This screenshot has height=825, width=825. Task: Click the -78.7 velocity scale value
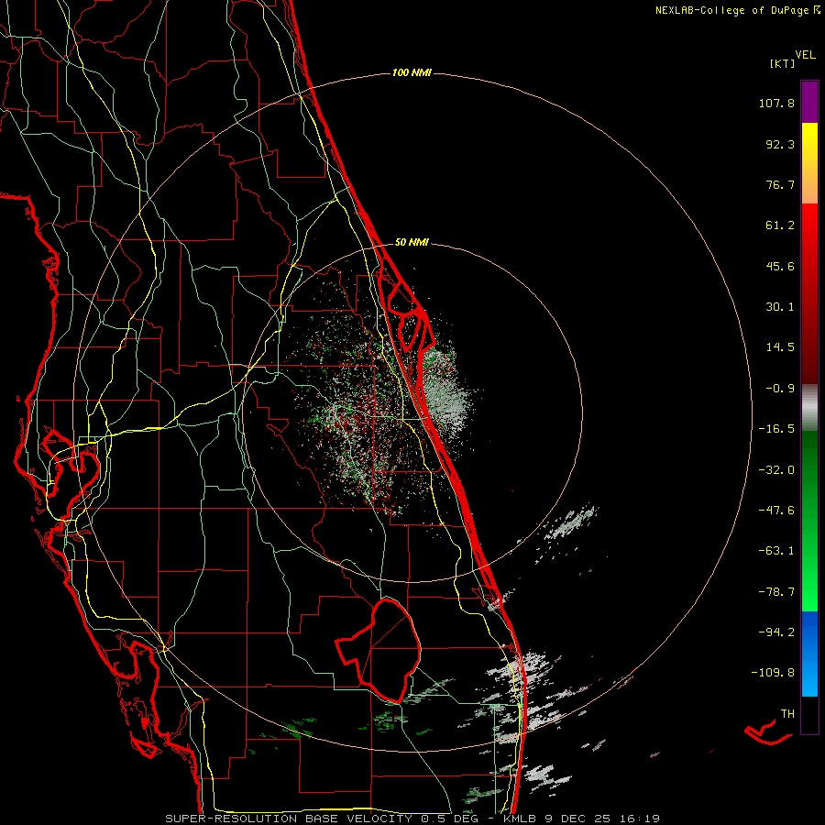pyautogui.click(x=776, y=592)
